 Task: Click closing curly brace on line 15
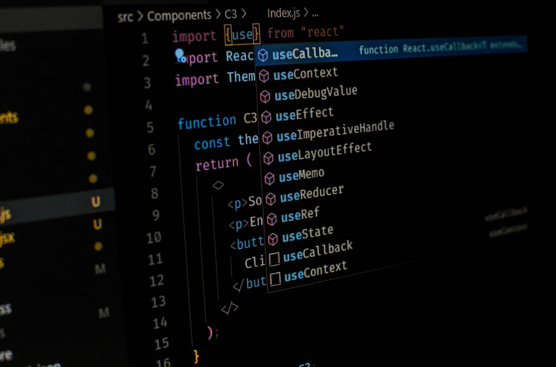click(196, 355)
